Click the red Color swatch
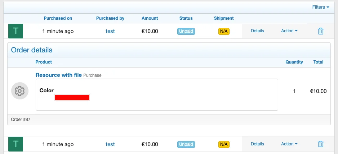This screenshot has width=338, height=154. [x=72, y=97]
